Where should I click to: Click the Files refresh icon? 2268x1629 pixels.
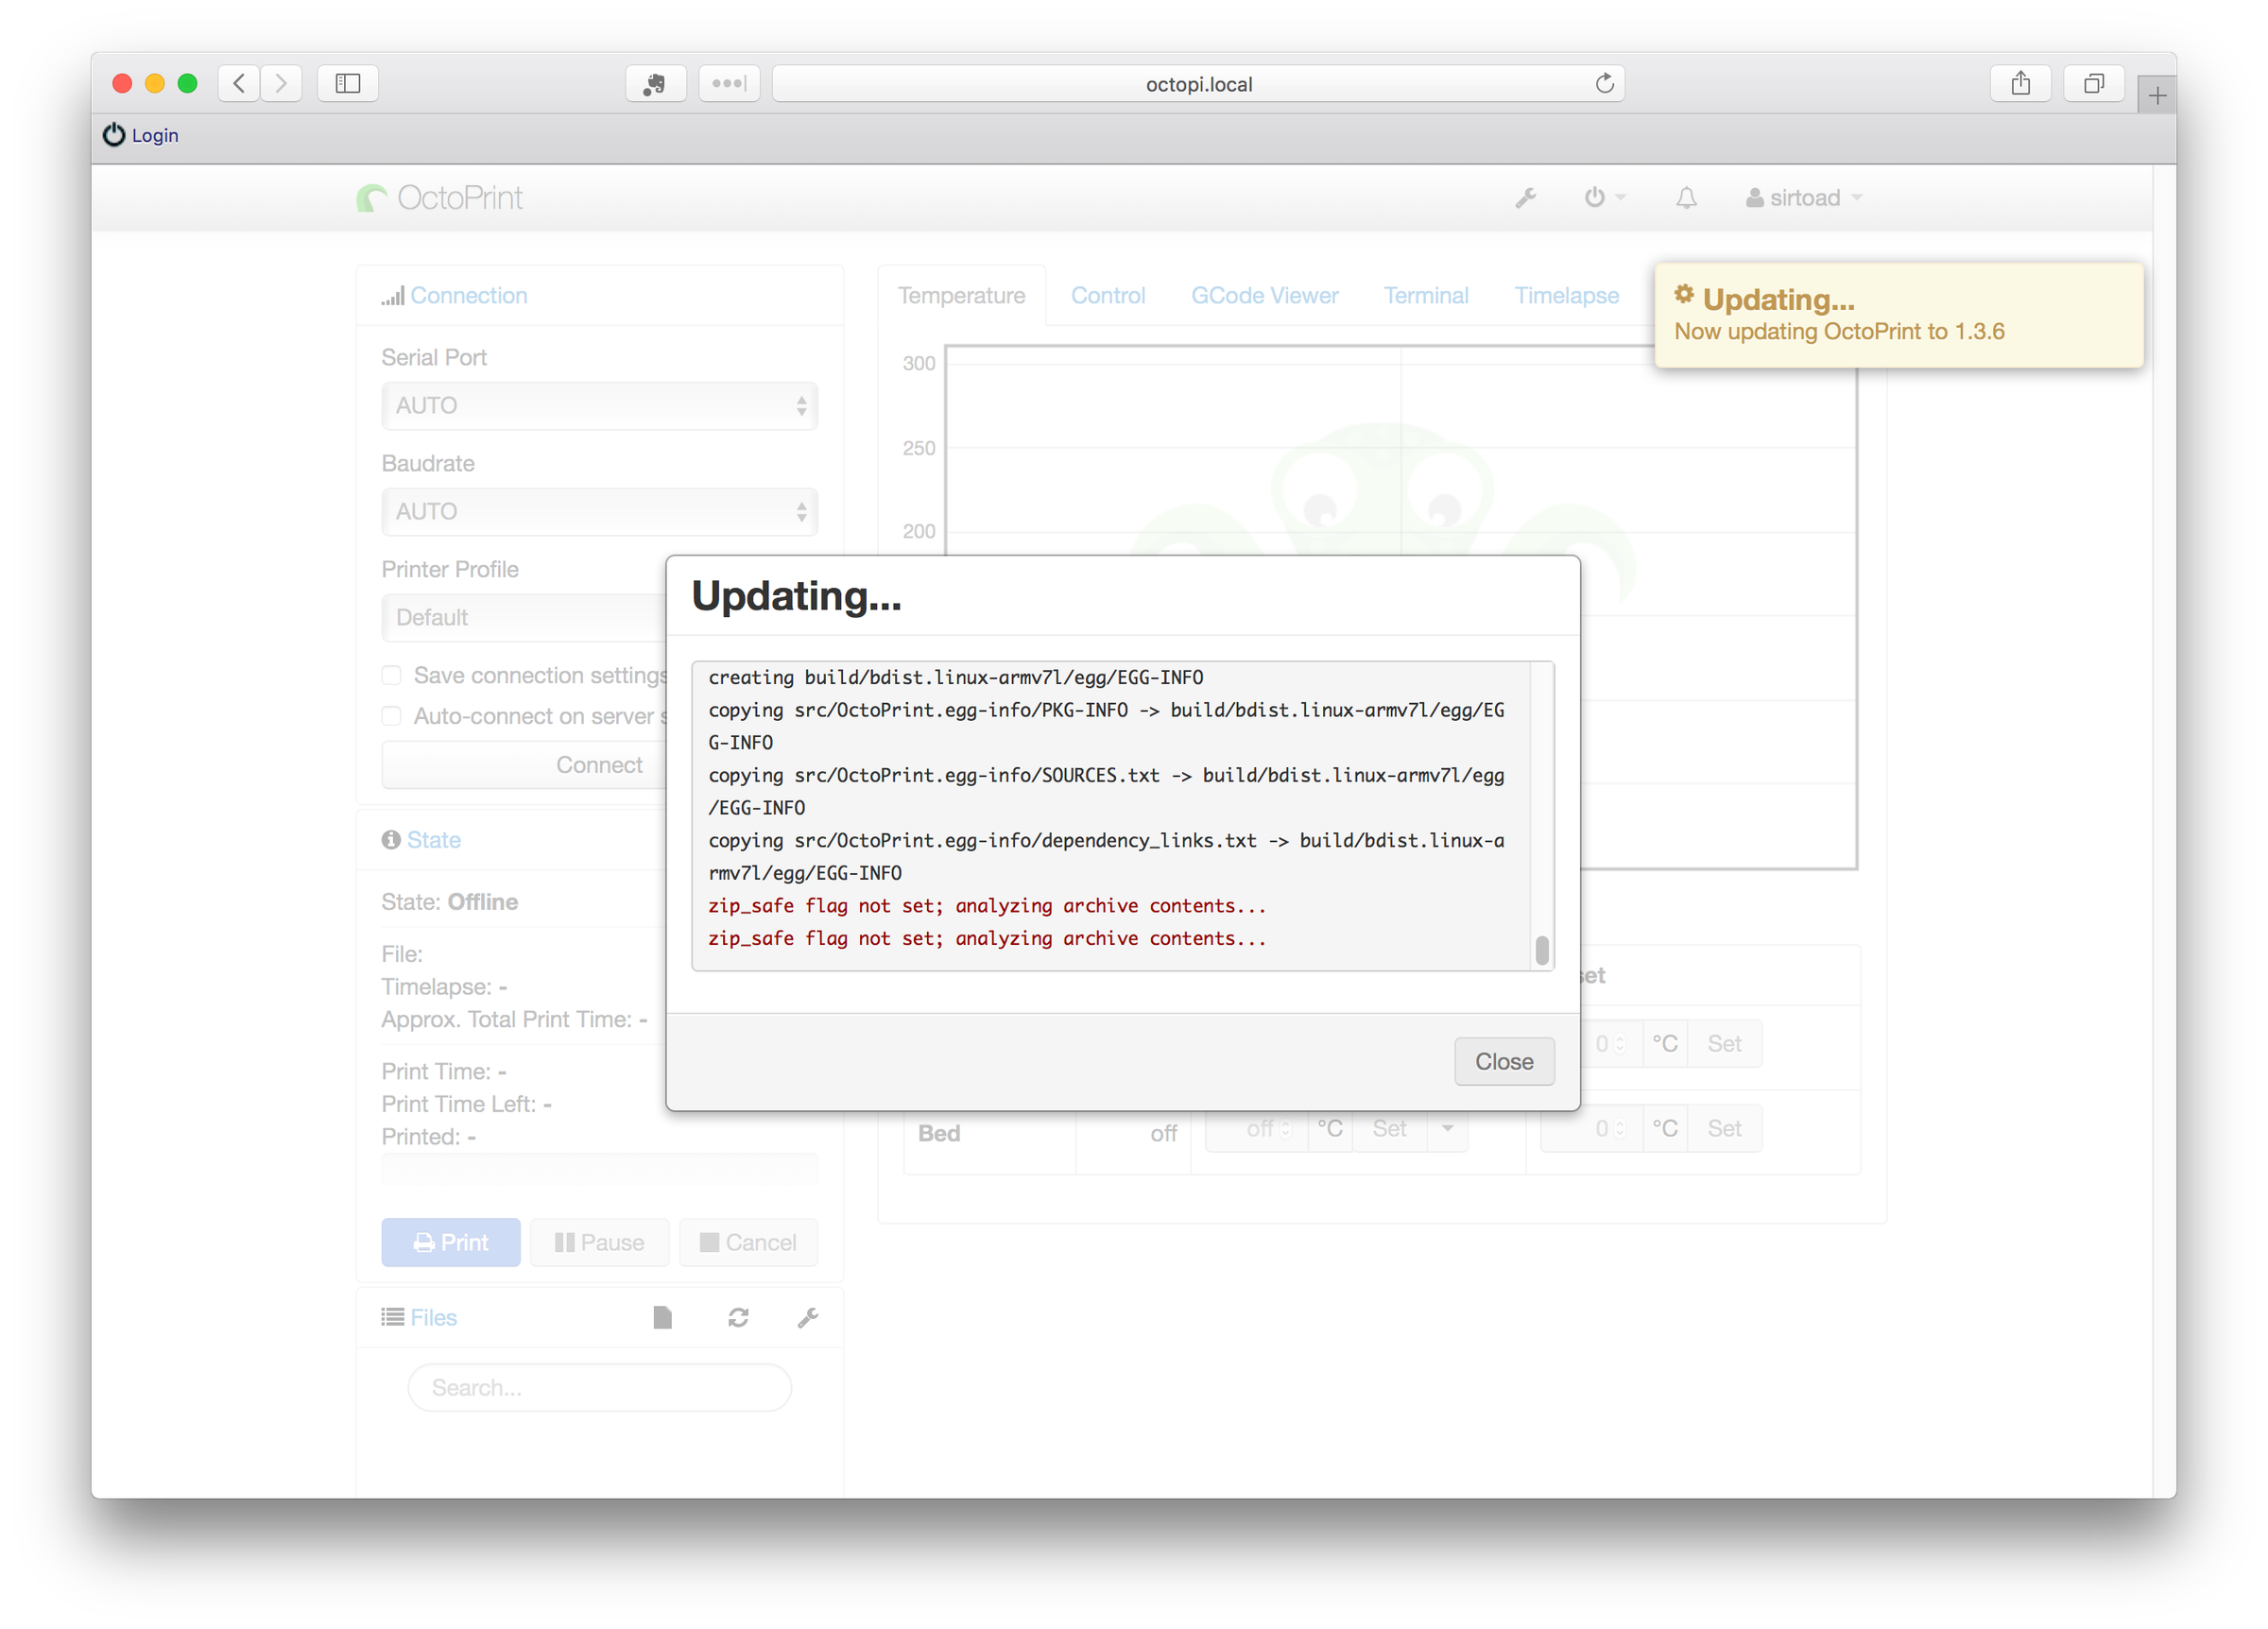738,1318
